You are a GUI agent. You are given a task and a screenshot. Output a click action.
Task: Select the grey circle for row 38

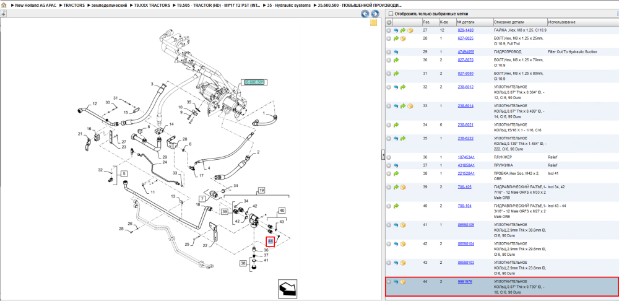389,173
